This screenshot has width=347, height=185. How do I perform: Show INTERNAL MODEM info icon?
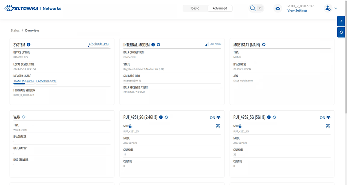coord(153,44)
